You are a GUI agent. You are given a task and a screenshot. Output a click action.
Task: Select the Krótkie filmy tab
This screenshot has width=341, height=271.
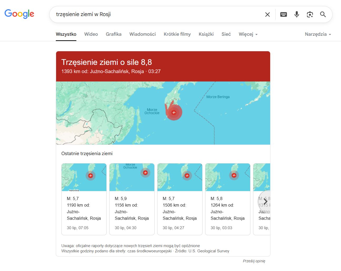click(x=177, y=34)
